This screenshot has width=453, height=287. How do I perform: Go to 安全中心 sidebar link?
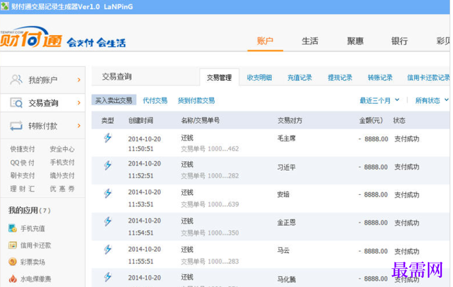click(x=62, y=149)
